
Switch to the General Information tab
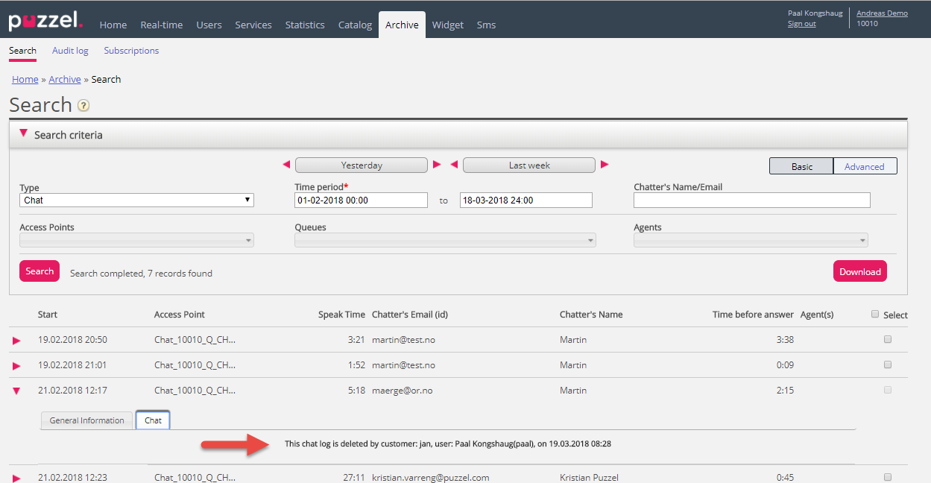click(86, 420)
